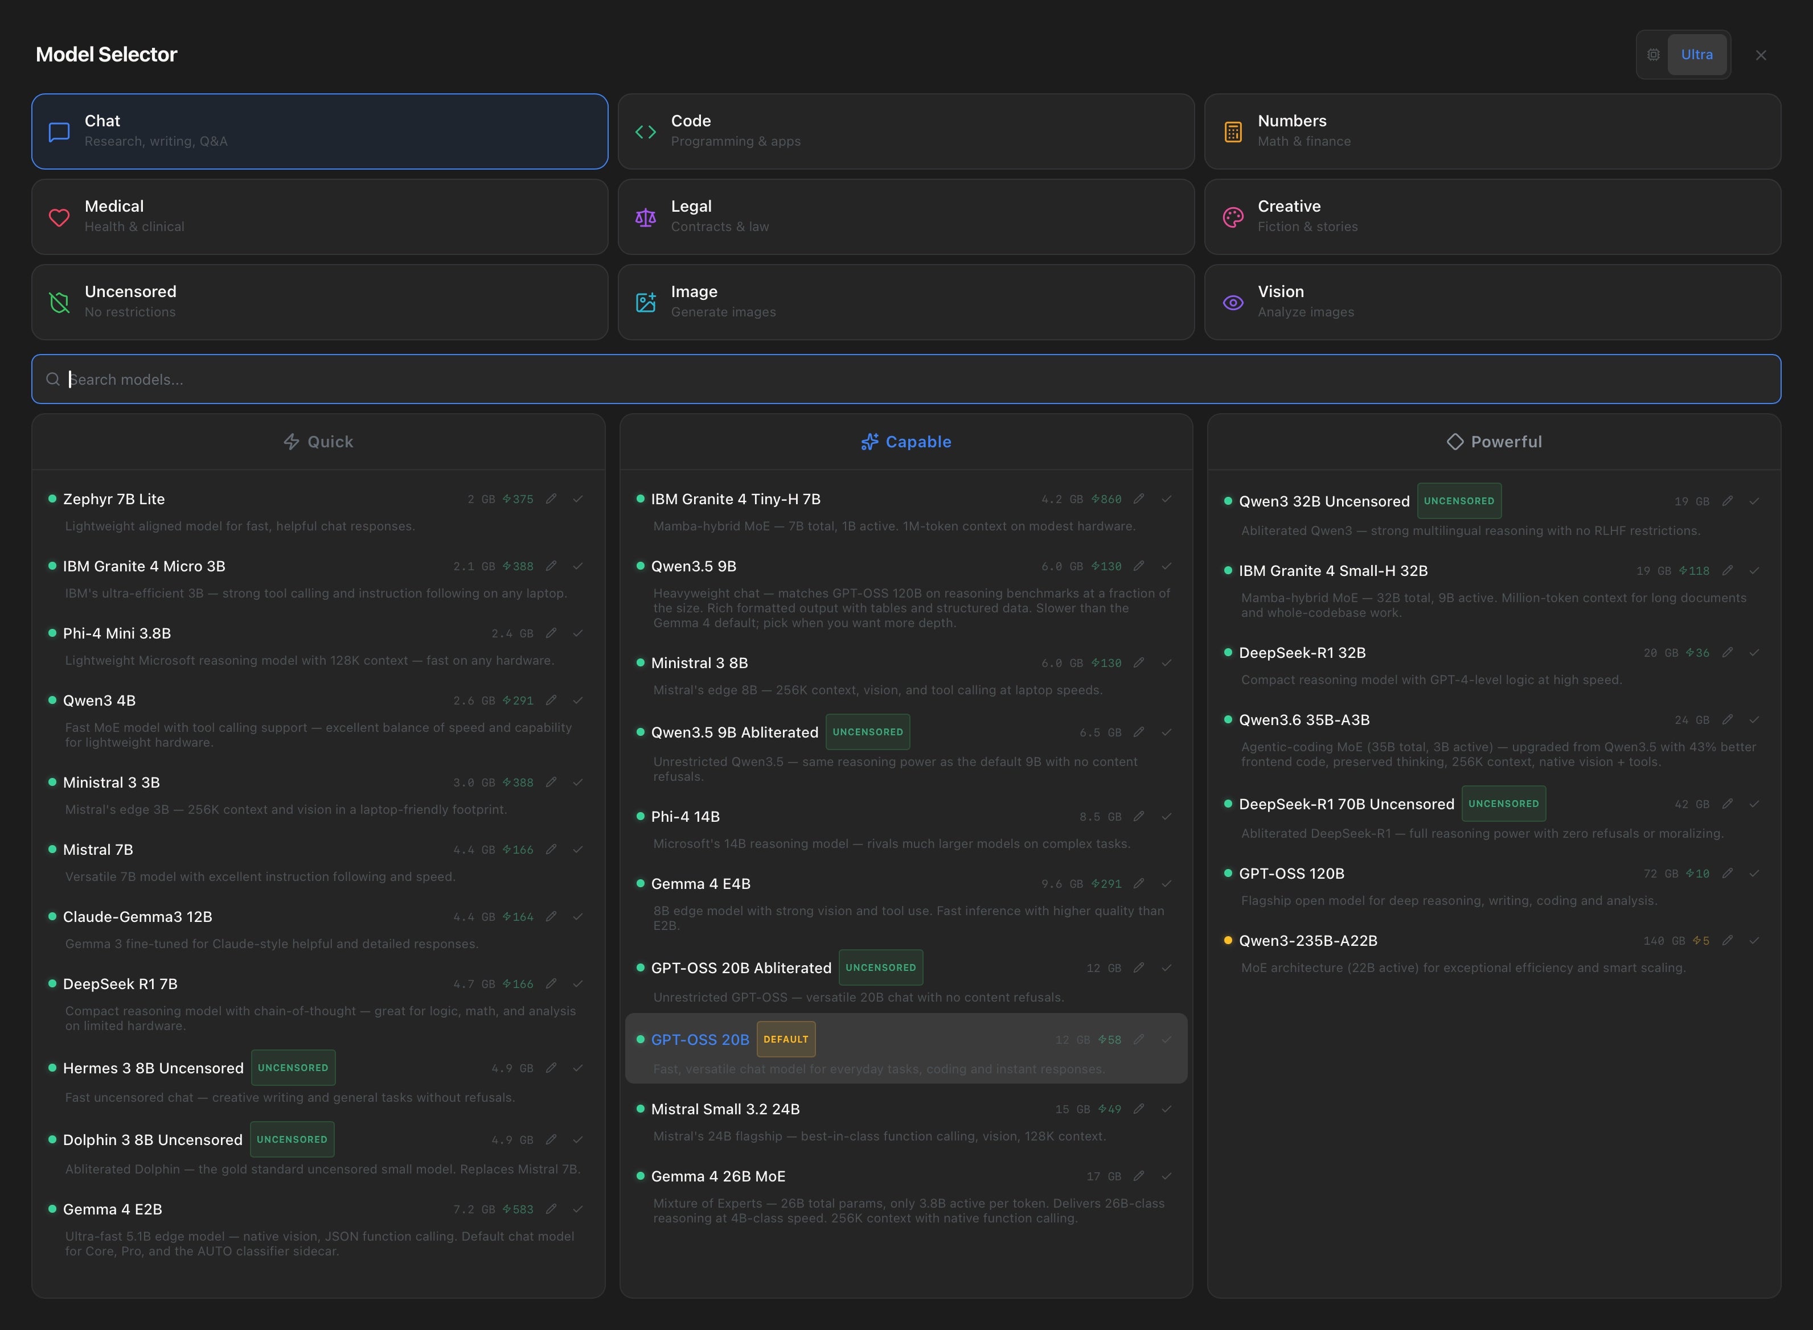Image resolution: width=1813 pixels, height=1330 pixels.
Task: Click the 583 speed rating on Gemma 4 E2B
Action: (518, 1209)
